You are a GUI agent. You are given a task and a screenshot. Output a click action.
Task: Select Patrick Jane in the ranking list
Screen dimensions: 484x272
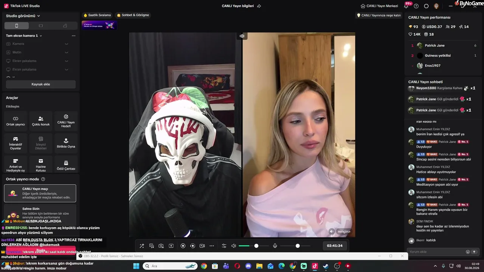pos(443,45)
